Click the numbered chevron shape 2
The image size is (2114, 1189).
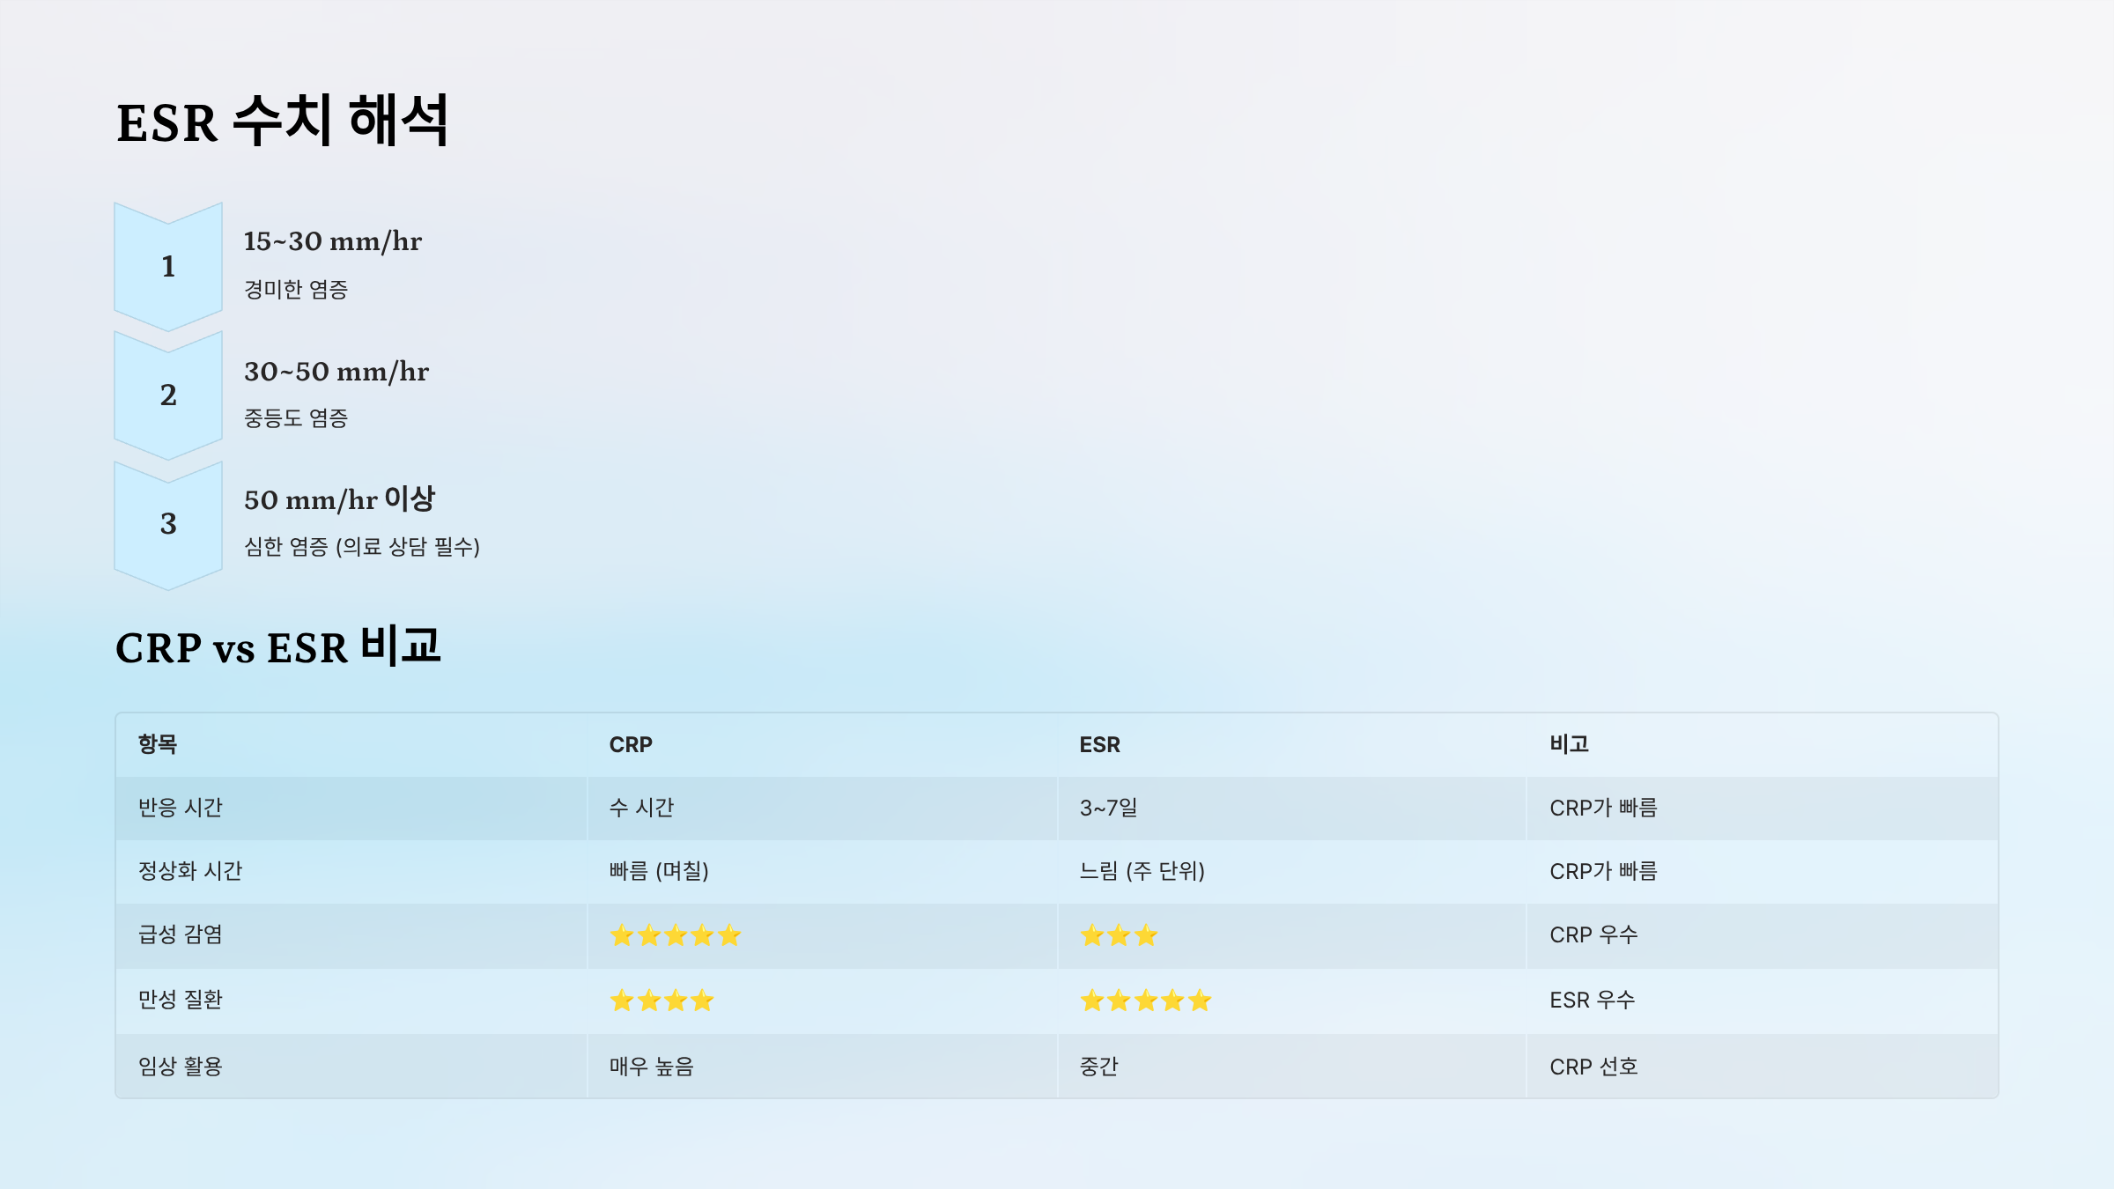pos(168,395)
